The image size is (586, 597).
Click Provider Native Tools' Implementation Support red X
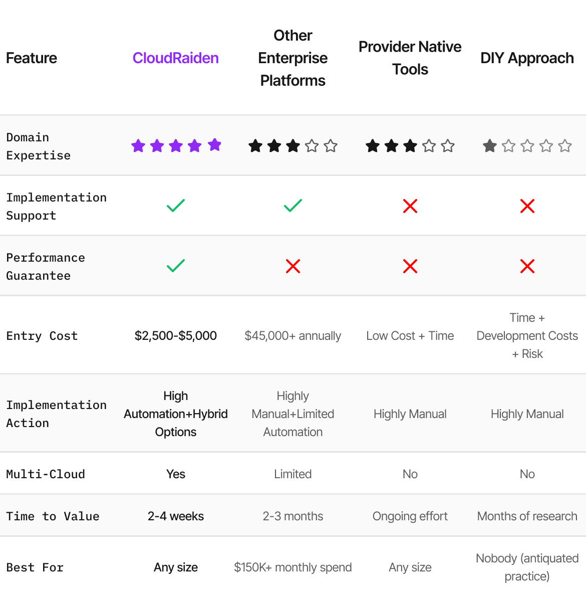pos(410,206)
